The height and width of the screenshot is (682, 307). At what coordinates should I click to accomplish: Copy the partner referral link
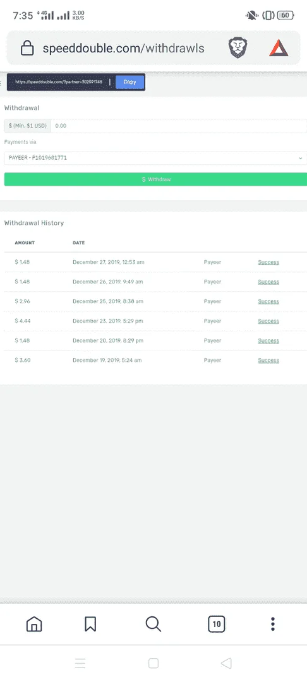click(129, 81)
